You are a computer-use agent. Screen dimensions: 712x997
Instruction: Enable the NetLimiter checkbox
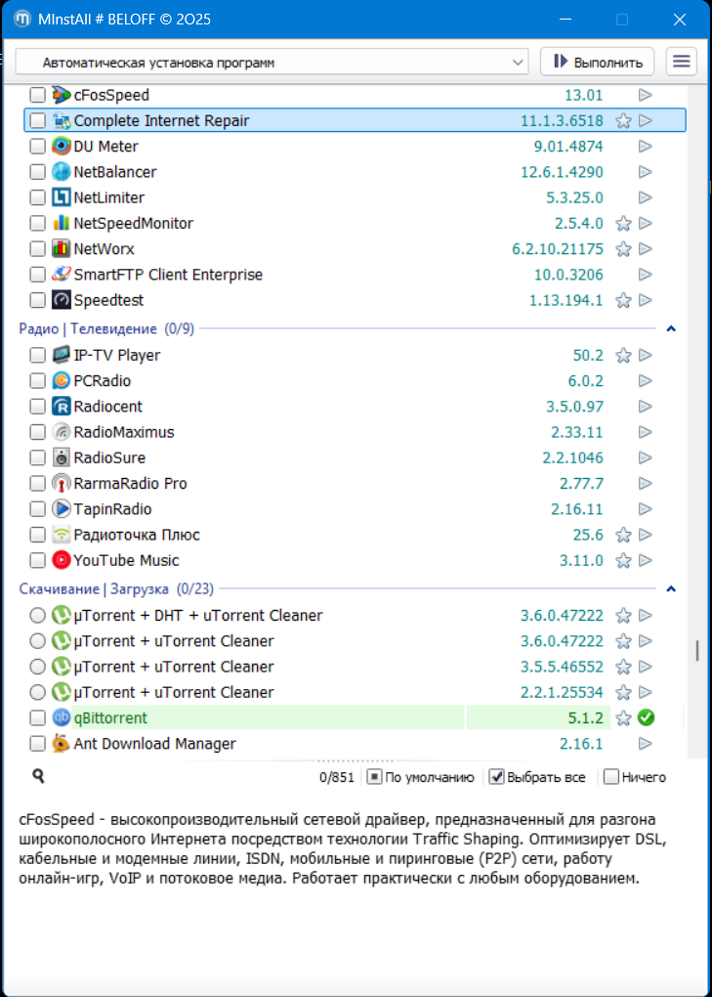37,197
